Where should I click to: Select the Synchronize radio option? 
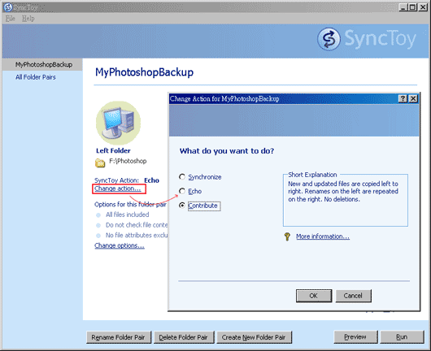click(x=182, y=176)
